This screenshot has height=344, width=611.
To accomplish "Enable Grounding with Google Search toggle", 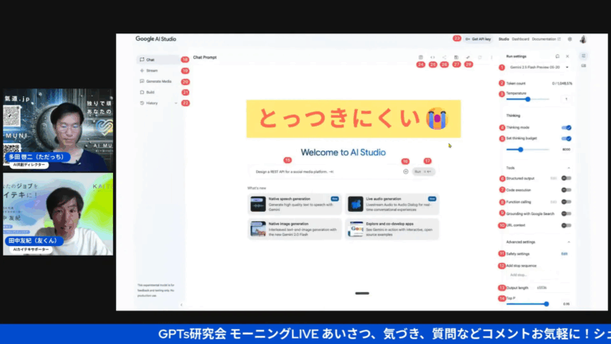I will tap(566, 213).
